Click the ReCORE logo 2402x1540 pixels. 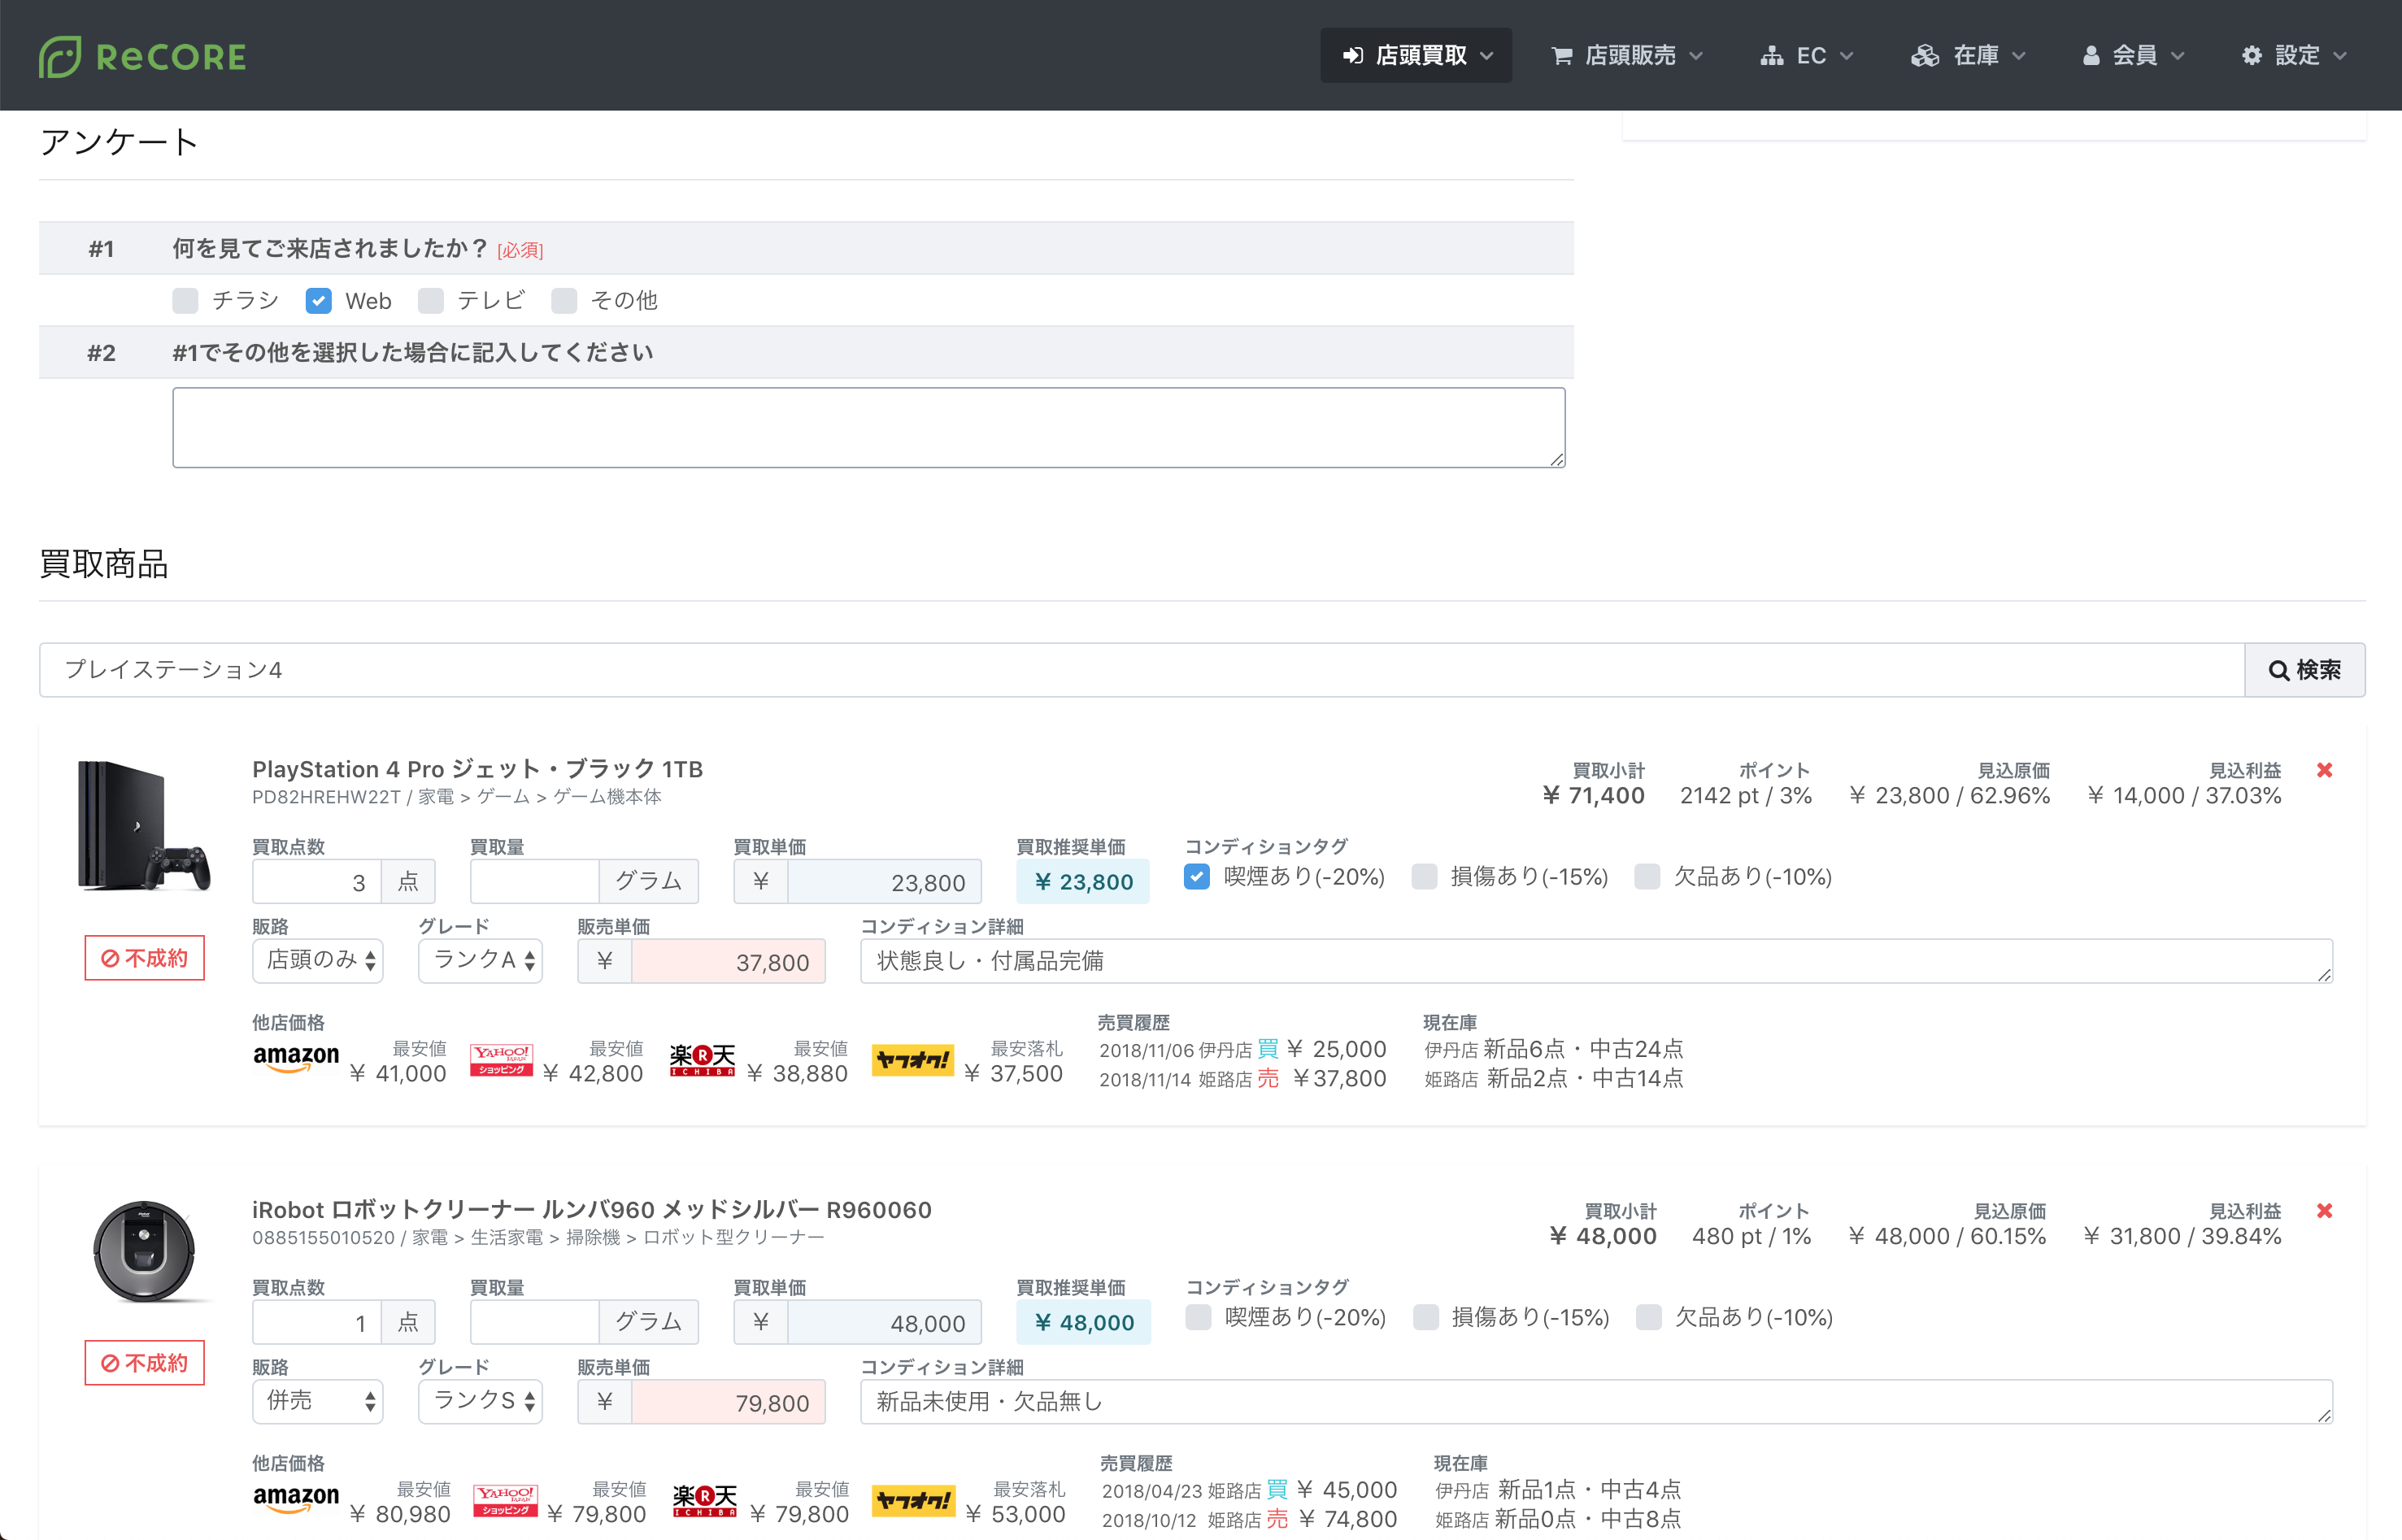(142, 56)
